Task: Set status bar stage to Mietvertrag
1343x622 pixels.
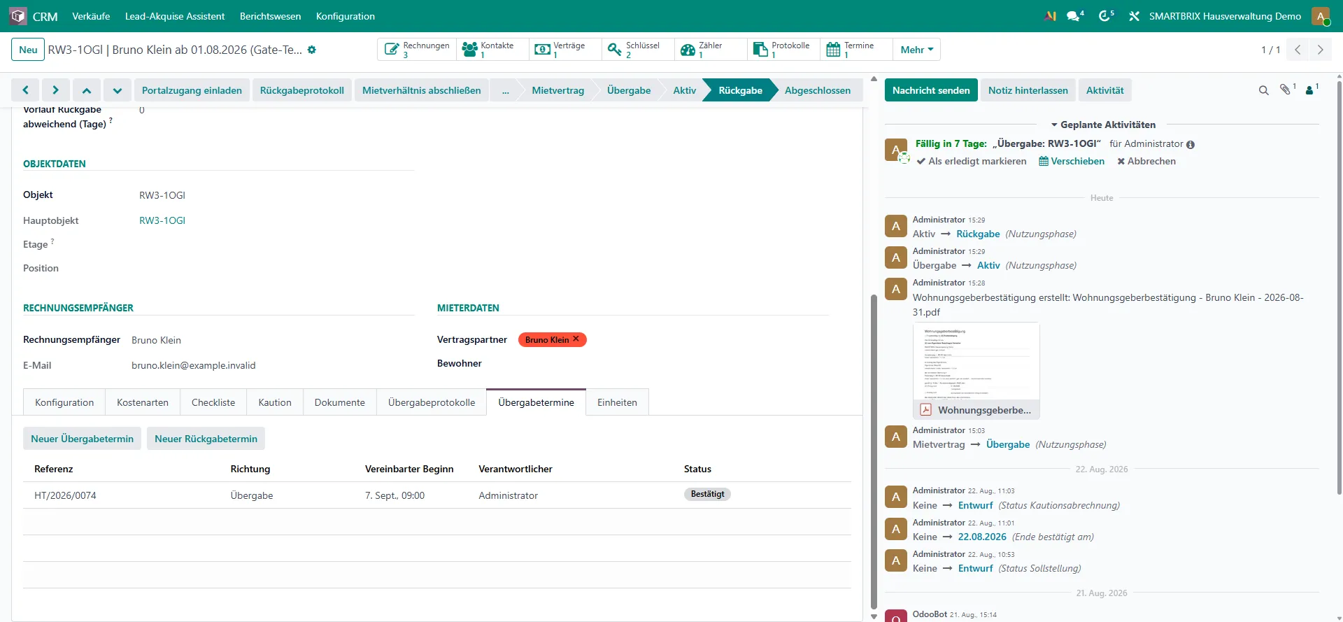Action: [557, 90]
